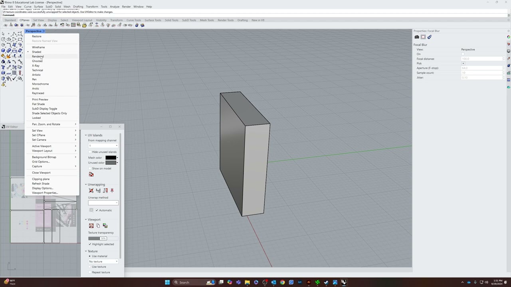The height and width of the screenshot is (287, 511).
Task: Collapse the Unwrapping section
Action: 85,185
